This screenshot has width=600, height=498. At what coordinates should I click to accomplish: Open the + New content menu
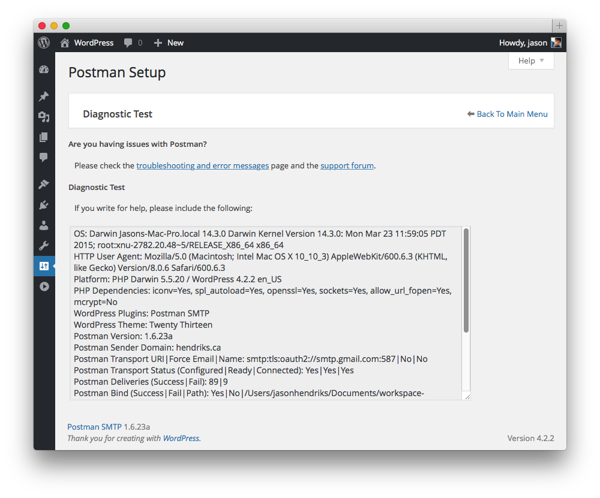169,43
